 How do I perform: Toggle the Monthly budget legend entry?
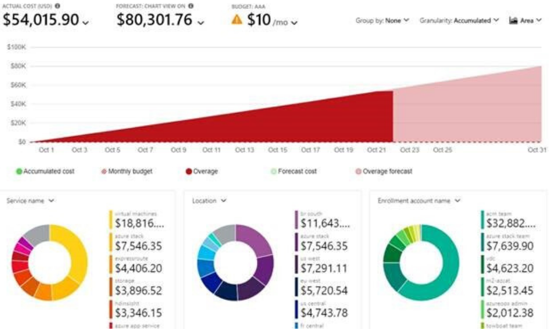point(127,171)
